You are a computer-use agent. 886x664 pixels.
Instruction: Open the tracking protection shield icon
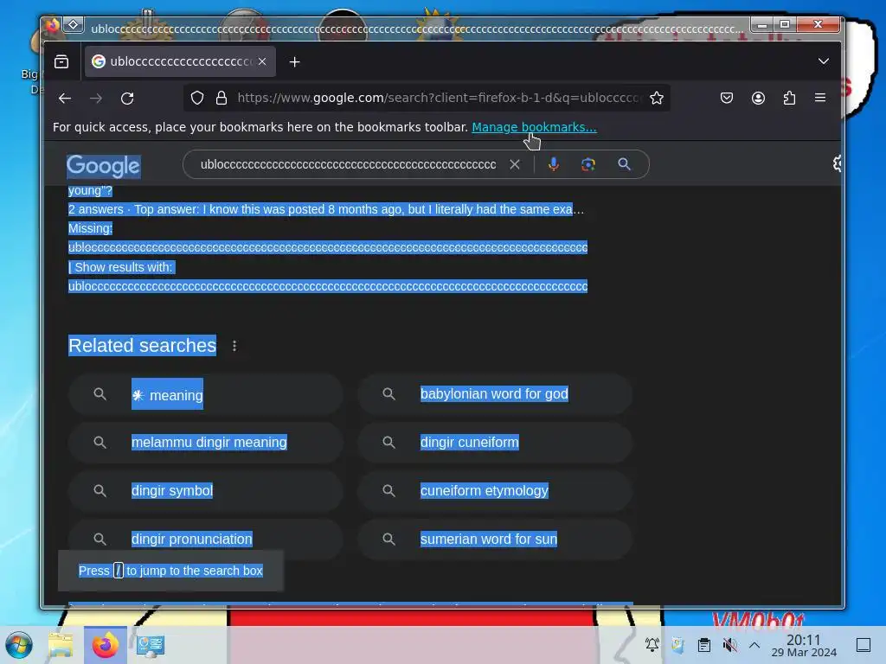coord(196,99)
